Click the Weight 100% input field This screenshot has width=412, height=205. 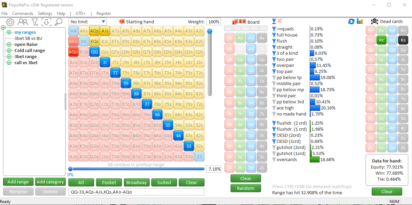coord(214,22)
